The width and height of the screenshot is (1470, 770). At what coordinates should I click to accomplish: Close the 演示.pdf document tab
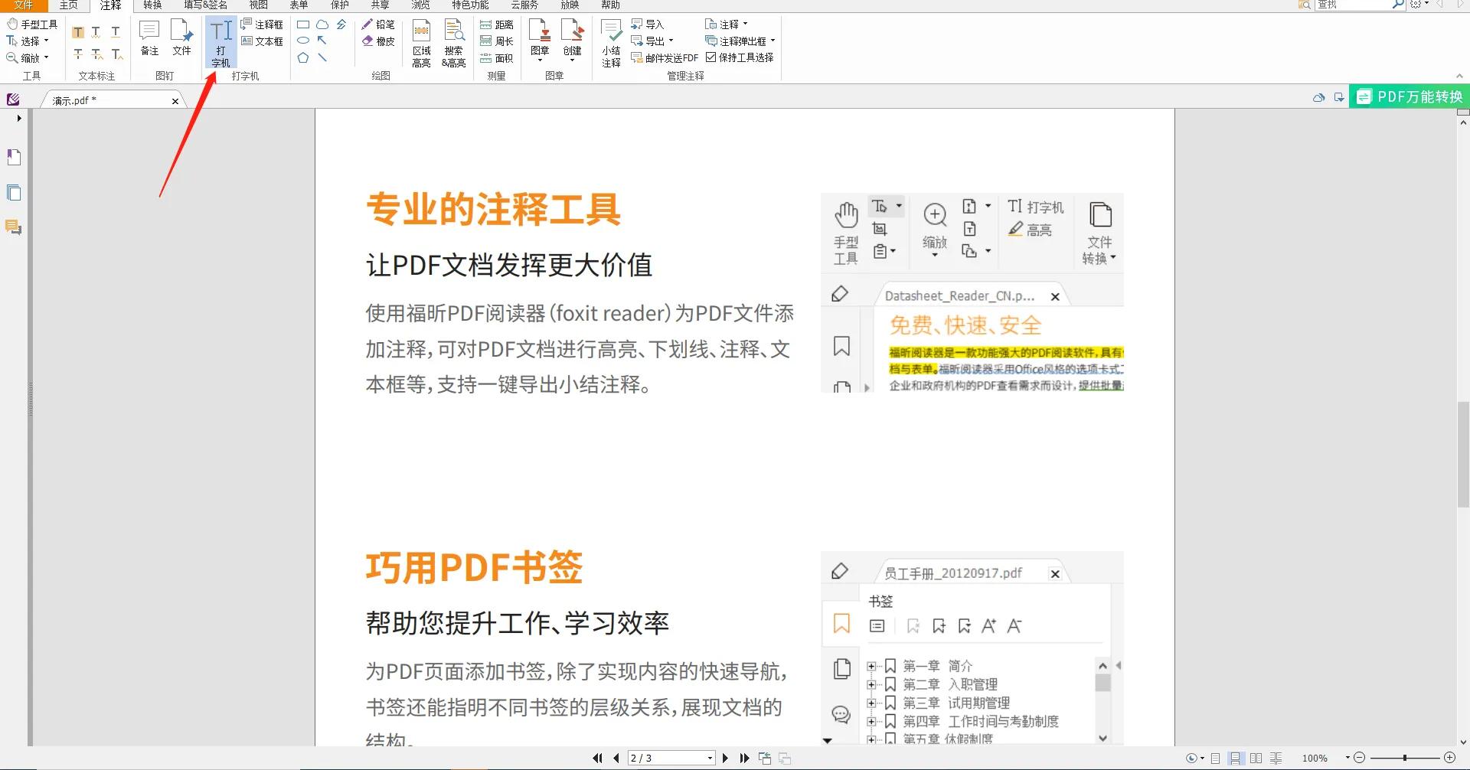[175, 101]
